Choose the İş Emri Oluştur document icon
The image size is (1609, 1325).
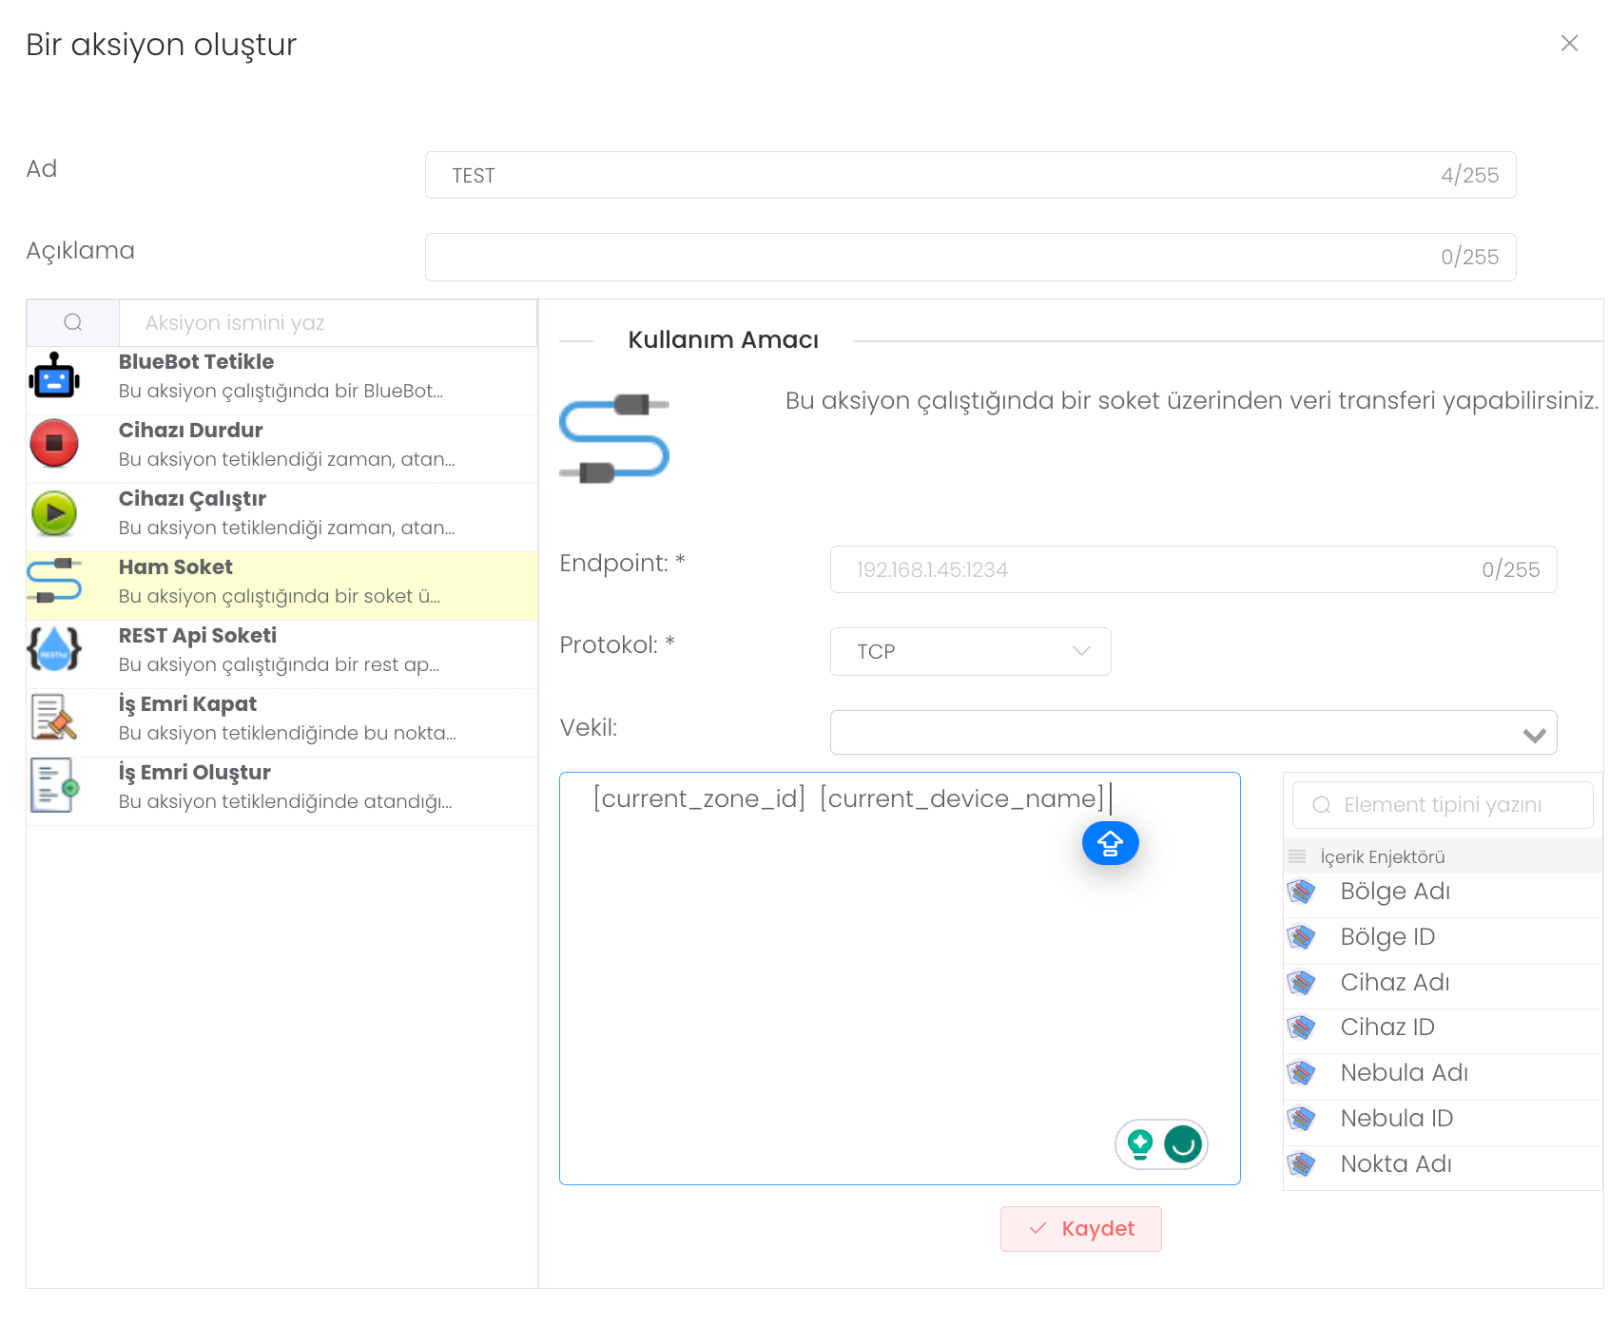54,786
